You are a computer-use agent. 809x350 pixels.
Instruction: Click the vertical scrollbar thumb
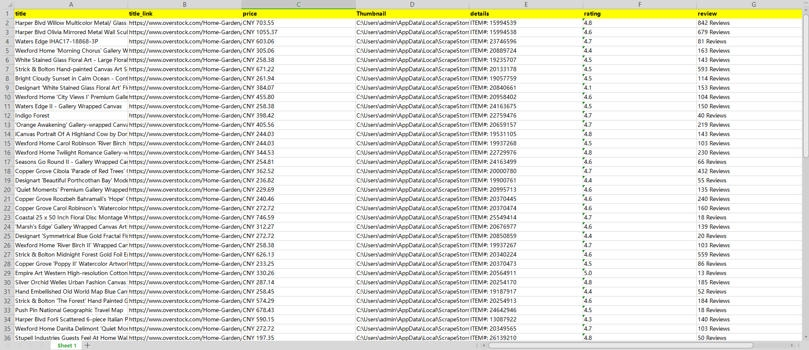coord(806,86)
